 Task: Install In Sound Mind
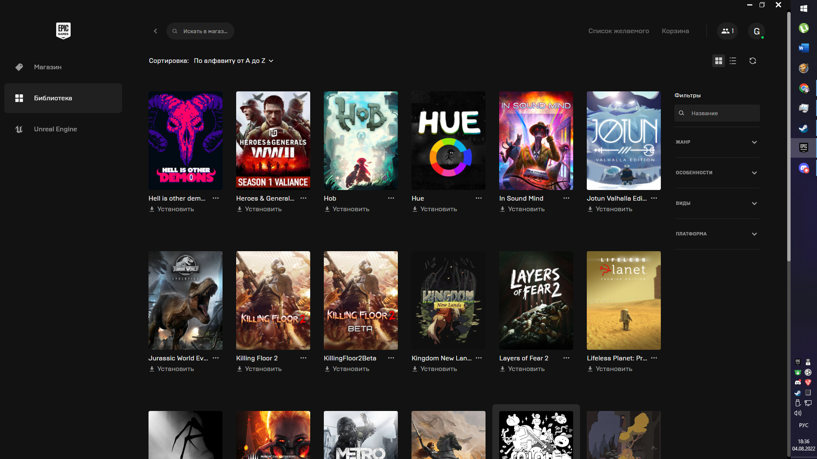(x=522, y=209)
